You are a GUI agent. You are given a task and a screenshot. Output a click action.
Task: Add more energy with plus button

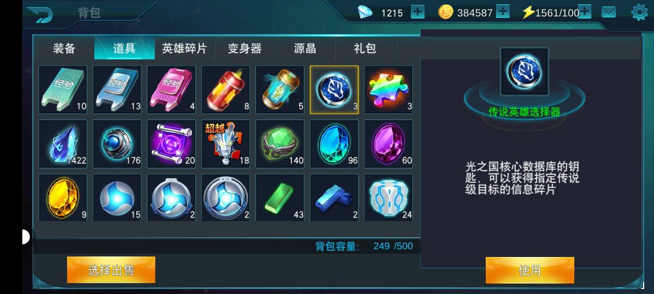pos(585,12)
